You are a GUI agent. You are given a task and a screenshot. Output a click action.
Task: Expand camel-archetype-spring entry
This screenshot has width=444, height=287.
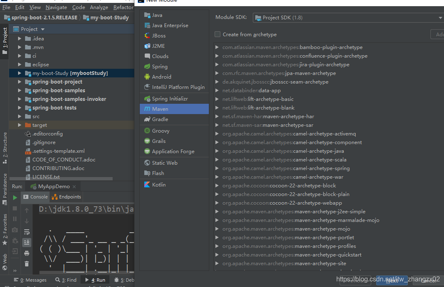pyautogui.click(x=217, y=168)
